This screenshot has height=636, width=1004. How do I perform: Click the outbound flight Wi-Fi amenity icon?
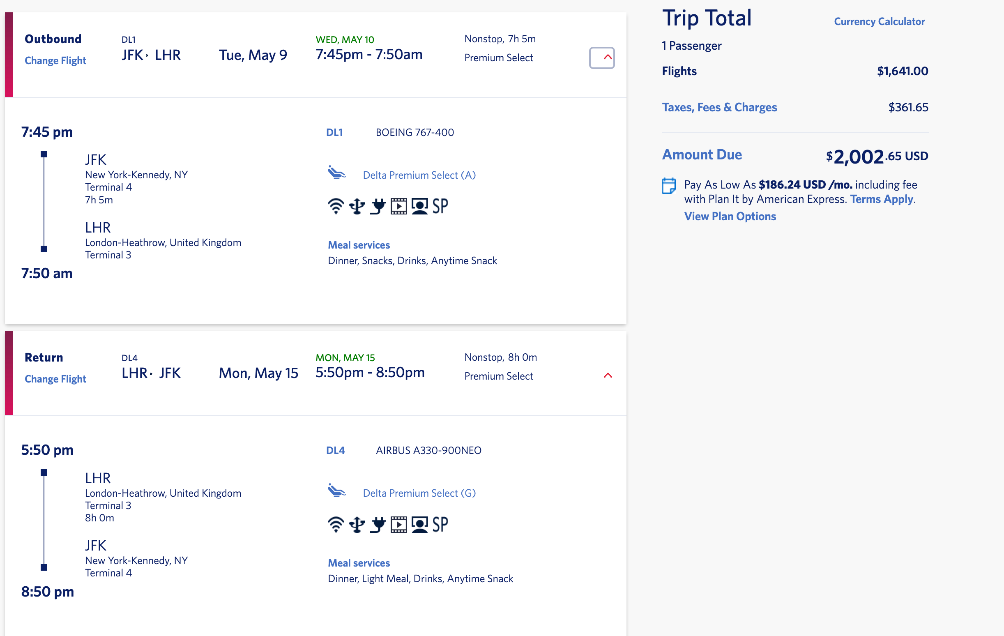336,206
